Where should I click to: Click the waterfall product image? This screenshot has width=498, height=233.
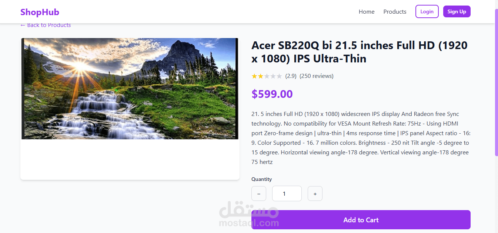click(x=130, y=89)
